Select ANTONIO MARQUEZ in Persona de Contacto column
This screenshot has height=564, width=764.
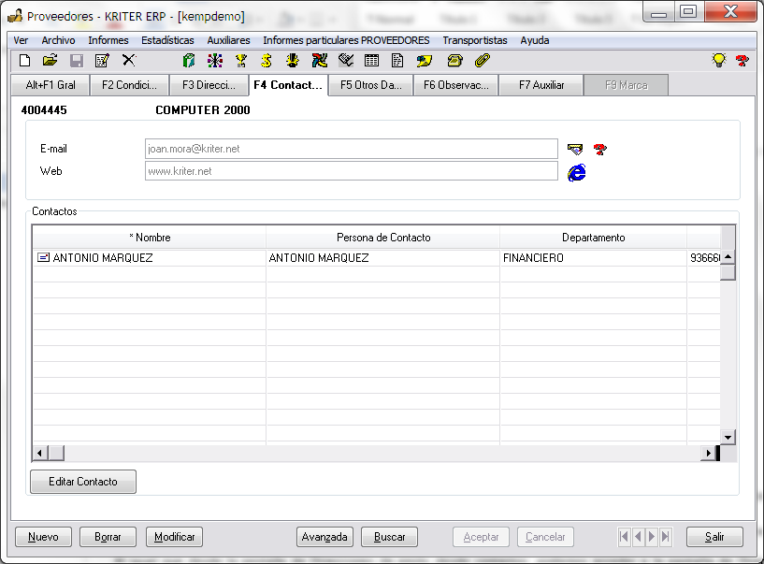[x=383, y=258]
